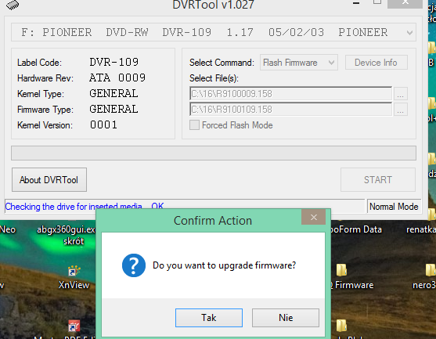Open the XnView desktop shortcut

click(x=74, y=277)
